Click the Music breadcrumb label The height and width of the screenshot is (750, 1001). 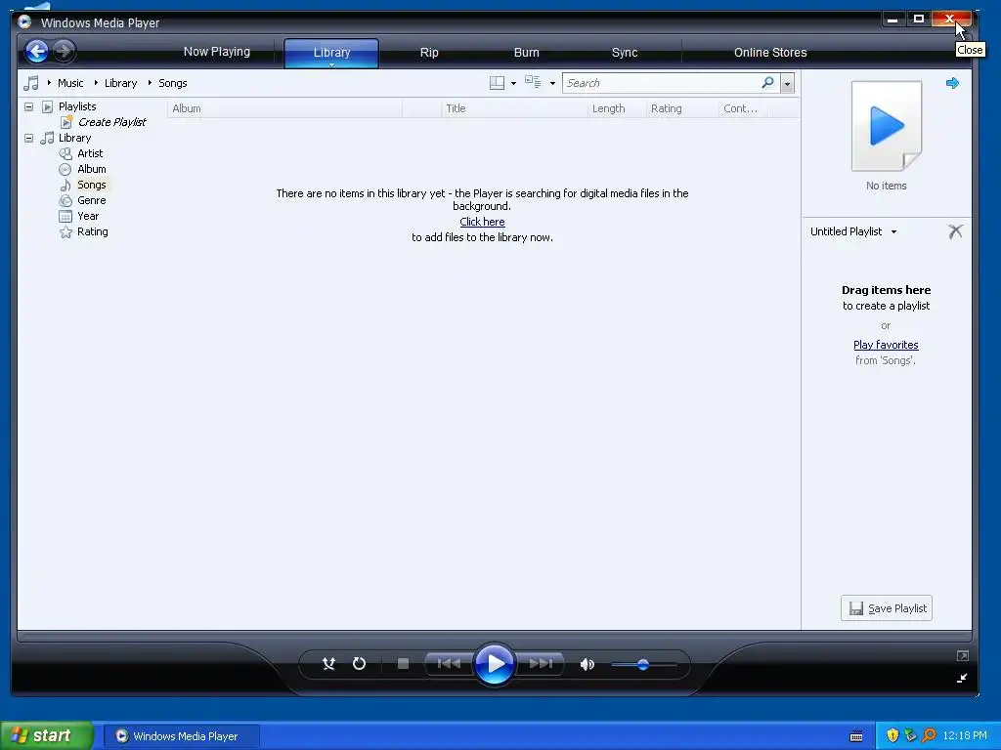point(70,83)
